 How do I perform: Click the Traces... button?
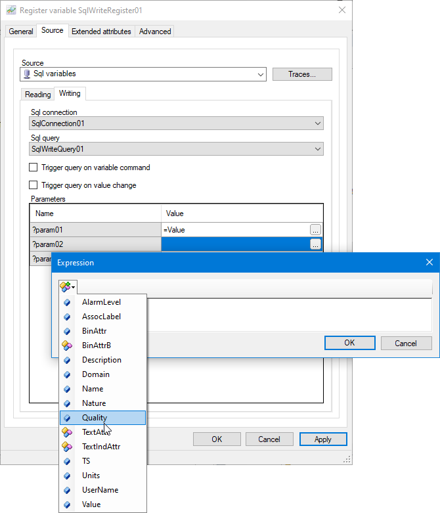(301, 74)
